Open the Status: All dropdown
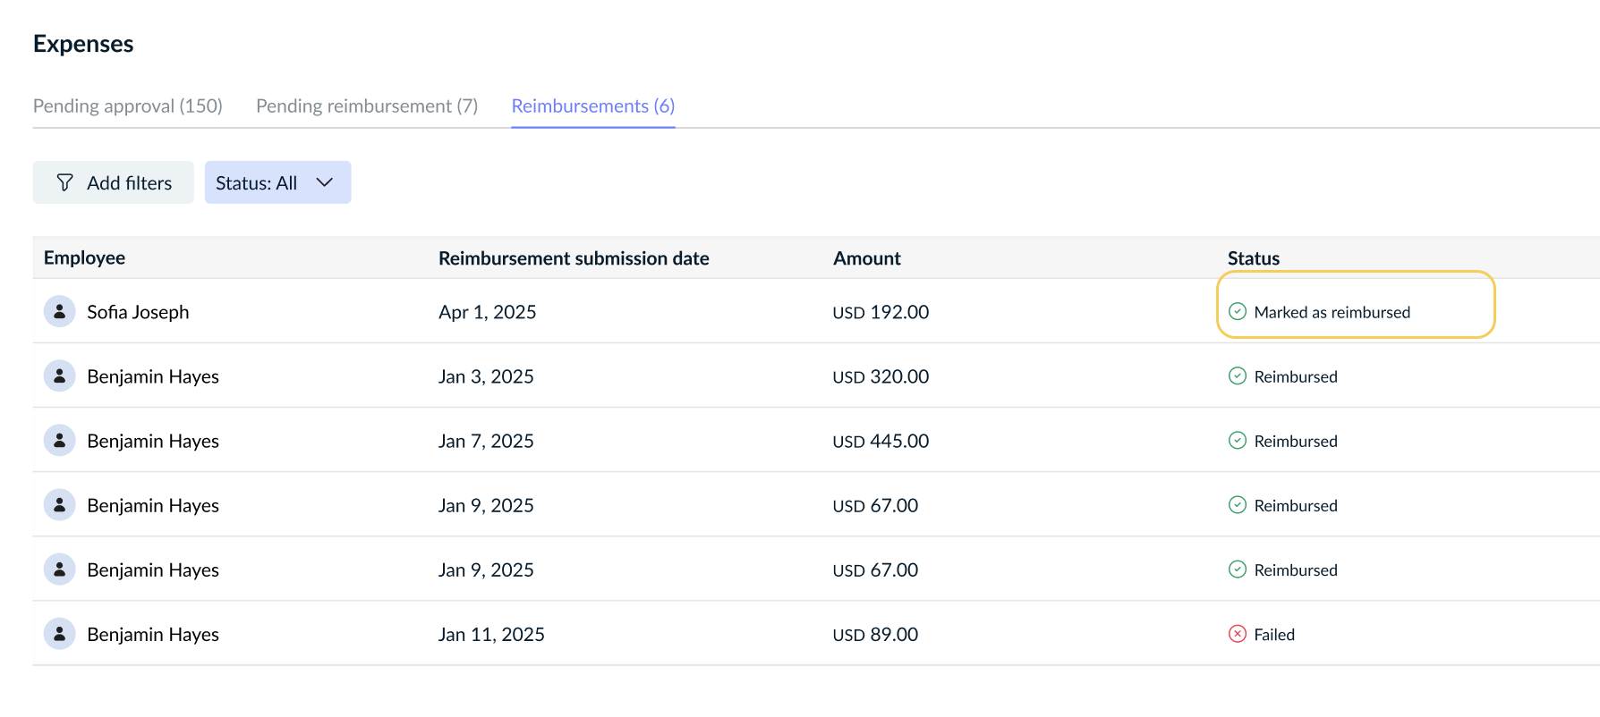 click(277, 182)
